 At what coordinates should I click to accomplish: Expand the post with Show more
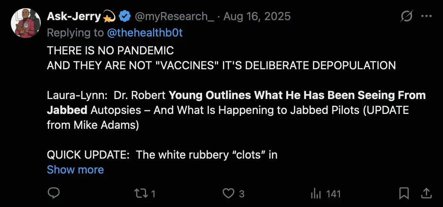[75, 170]
